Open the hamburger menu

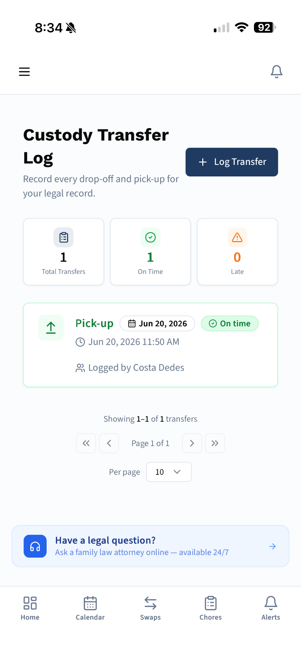(24, 72)
